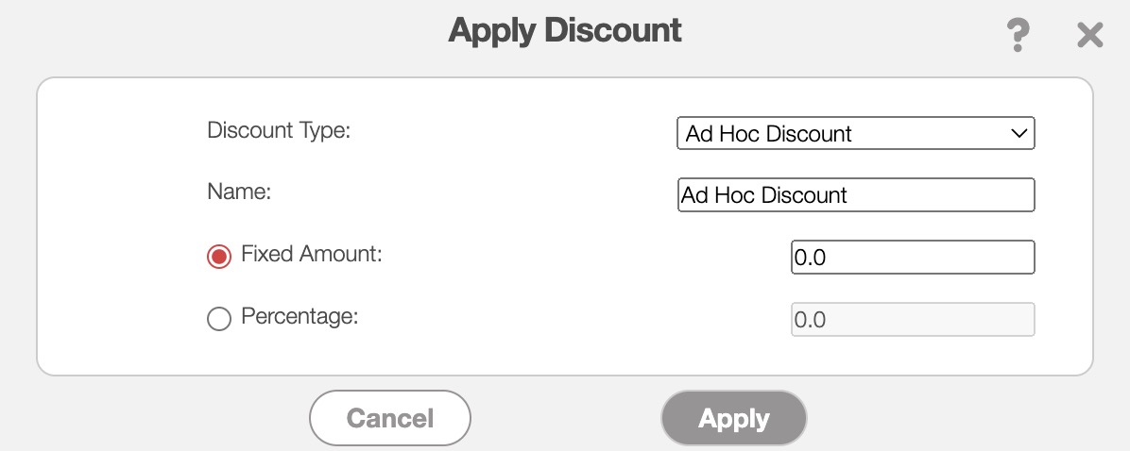Image resolution: width=1130 pixels, height=451 pixels.
Task: Click the 0.0 value beside Fixed Amount
Action: click(811, 258)
